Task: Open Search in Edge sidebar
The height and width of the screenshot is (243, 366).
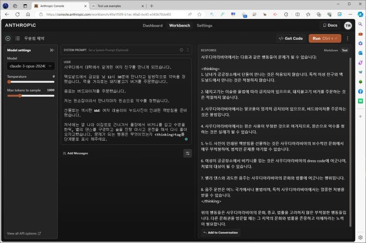Action: pyautogui.click(x=360, y=24)
